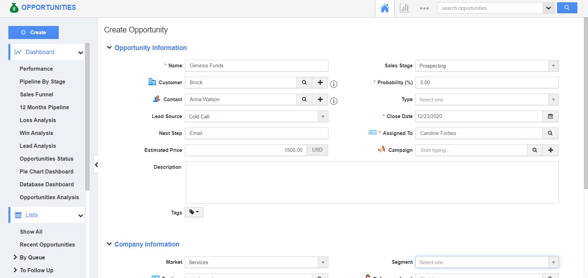Click the main page vertical scrollbar
Screen dimensions: 588x278
(586, 103)
